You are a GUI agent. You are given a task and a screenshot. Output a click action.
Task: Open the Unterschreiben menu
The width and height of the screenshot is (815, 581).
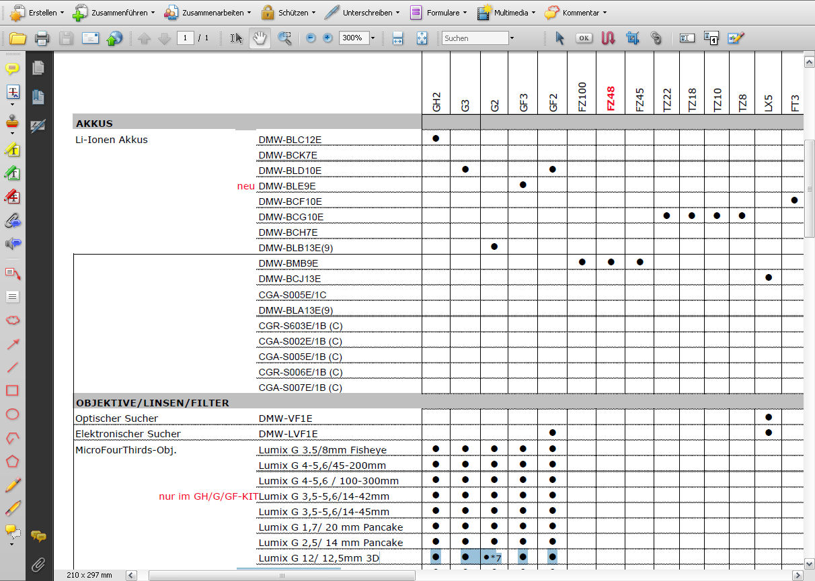coord(362,12)
